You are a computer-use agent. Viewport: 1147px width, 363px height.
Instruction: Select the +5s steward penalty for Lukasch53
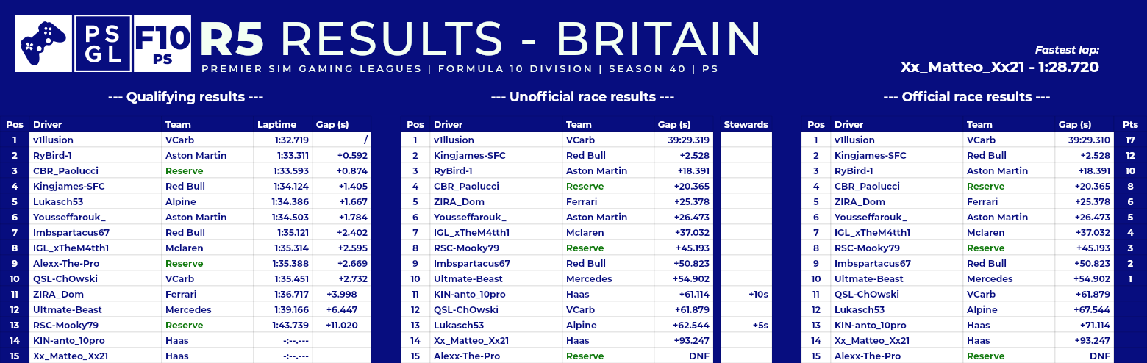click(760, 325)
